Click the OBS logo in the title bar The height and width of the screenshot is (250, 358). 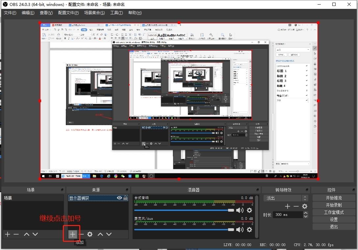(5, 4)
